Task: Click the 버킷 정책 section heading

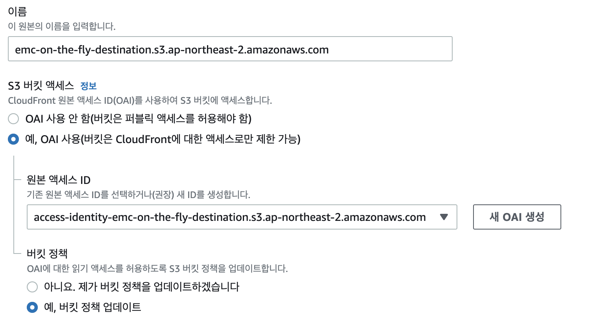Action: (47, 254)
